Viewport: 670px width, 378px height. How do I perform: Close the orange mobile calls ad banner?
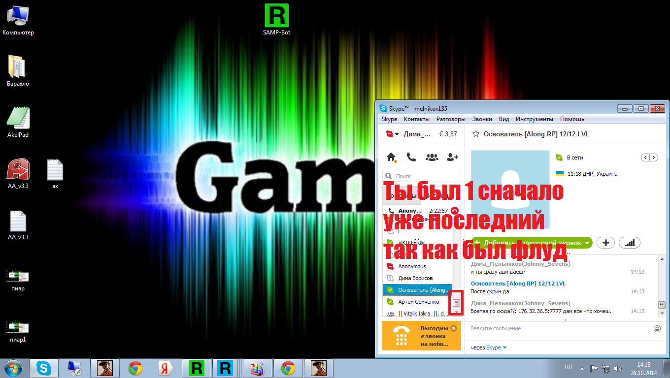click(454, 328)
